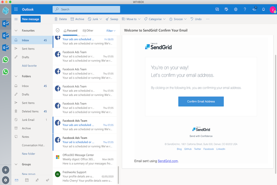The height and width of the screenshot is (185, 277).
Task: Click inside the Search field
Action: coord(86,9)
